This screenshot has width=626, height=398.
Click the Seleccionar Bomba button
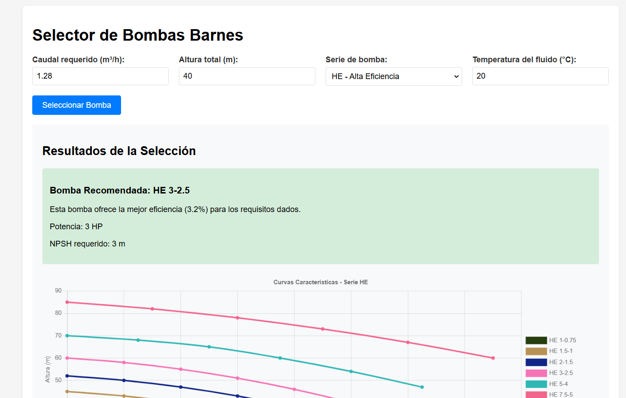click(x=76, y=105)
